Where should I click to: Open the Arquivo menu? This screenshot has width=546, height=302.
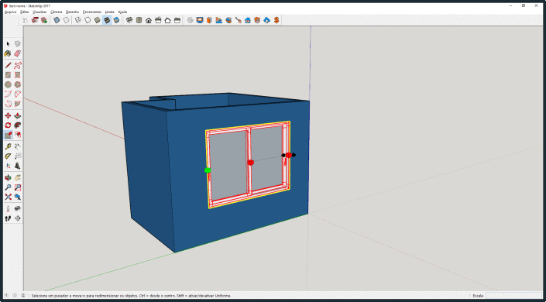[x=10, y=12]
